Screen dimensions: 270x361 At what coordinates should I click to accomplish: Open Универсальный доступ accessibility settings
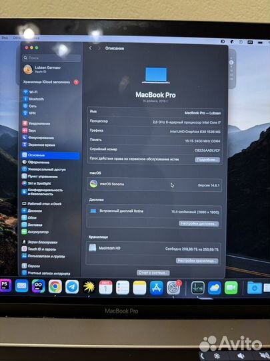[x=43, y=169]
